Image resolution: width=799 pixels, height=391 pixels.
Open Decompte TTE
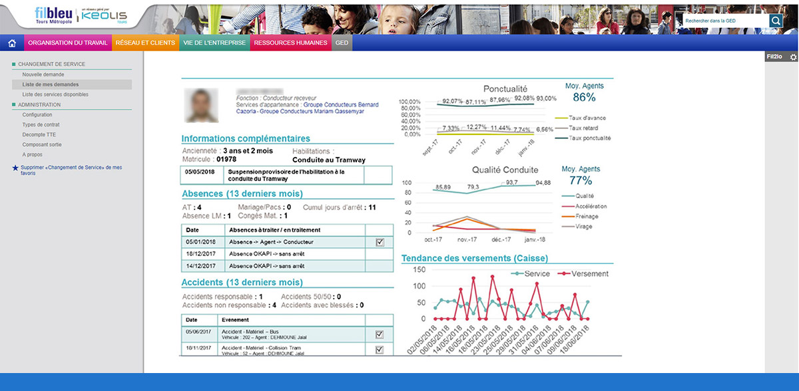[x=39, y=134]
